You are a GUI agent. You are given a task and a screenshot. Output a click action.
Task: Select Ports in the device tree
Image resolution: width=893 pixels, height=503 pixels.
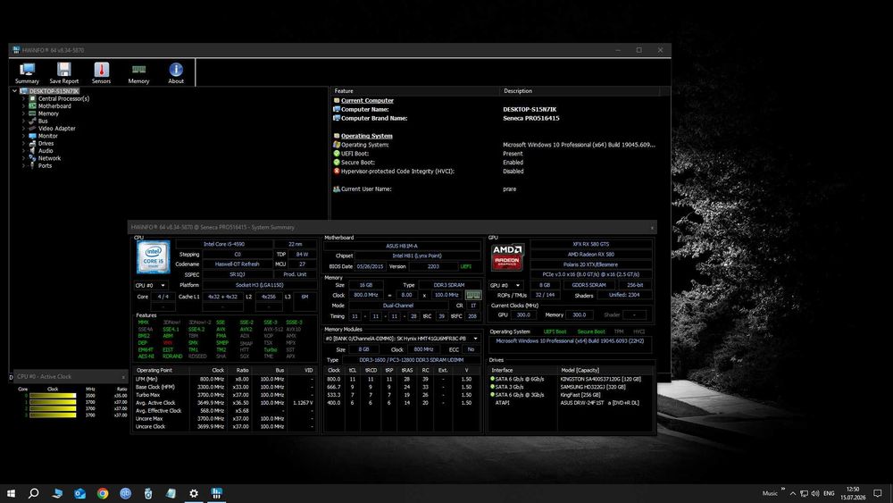(45, 165)
